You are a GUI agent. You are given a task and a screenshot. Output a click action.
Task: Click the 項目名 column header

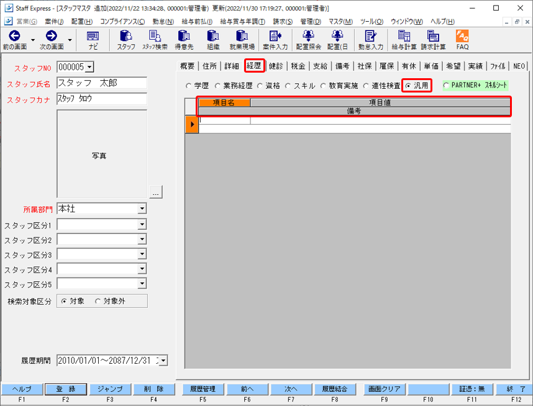tap(224, 102)
